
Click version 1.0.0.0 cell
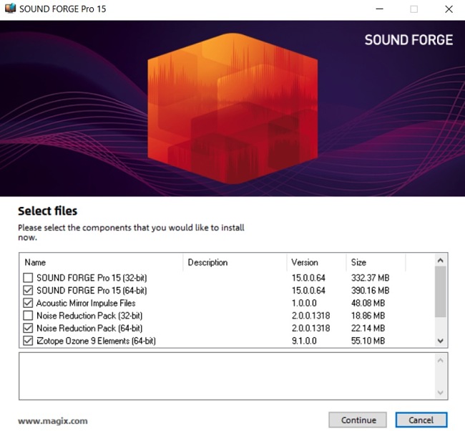click(x=304, y=303)
